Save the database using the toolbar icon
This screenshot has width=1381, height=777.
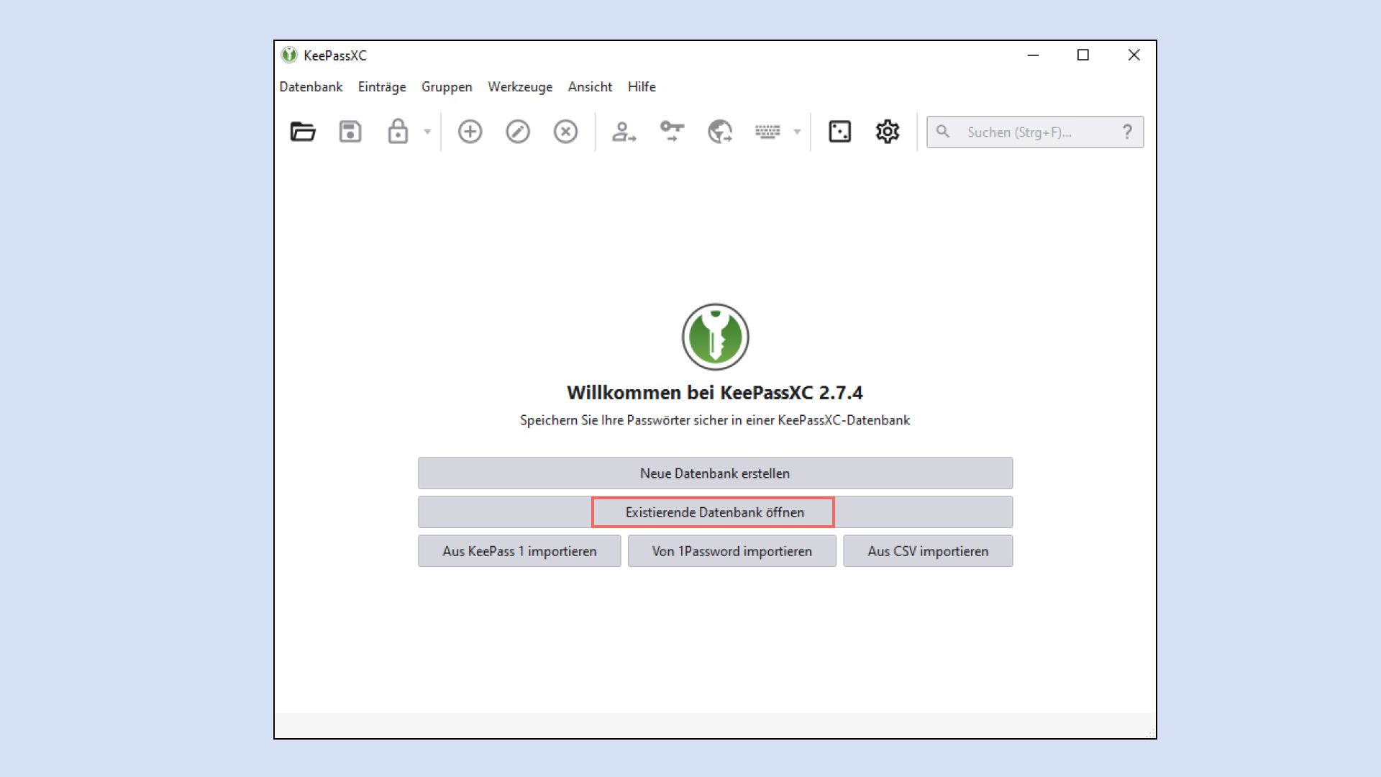(x=349, y=132)
